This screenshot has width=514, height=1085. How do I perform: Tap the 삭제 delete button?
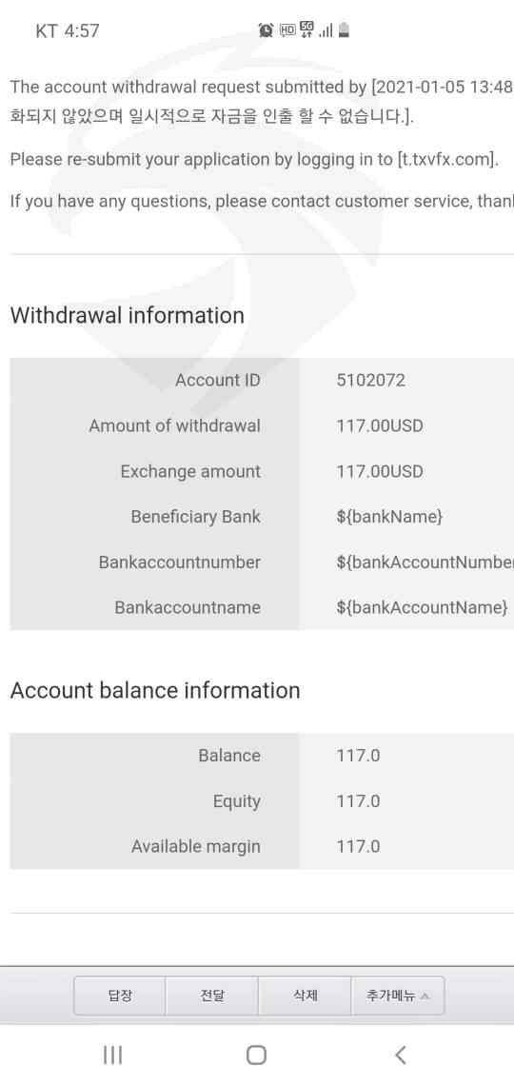pos(306,996)
